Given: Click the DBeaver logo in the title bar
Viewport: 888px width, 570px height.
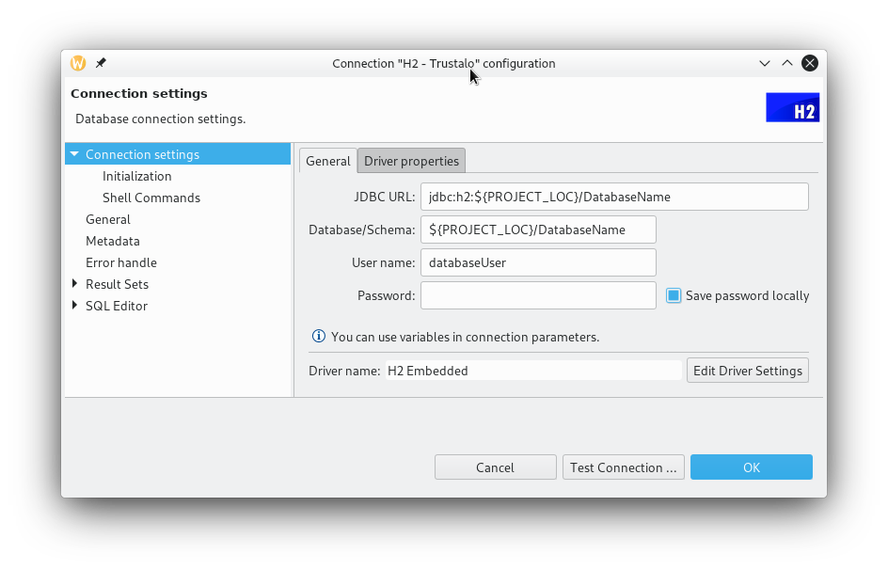Looking at the screenshot, I should (x=77, y=63).
